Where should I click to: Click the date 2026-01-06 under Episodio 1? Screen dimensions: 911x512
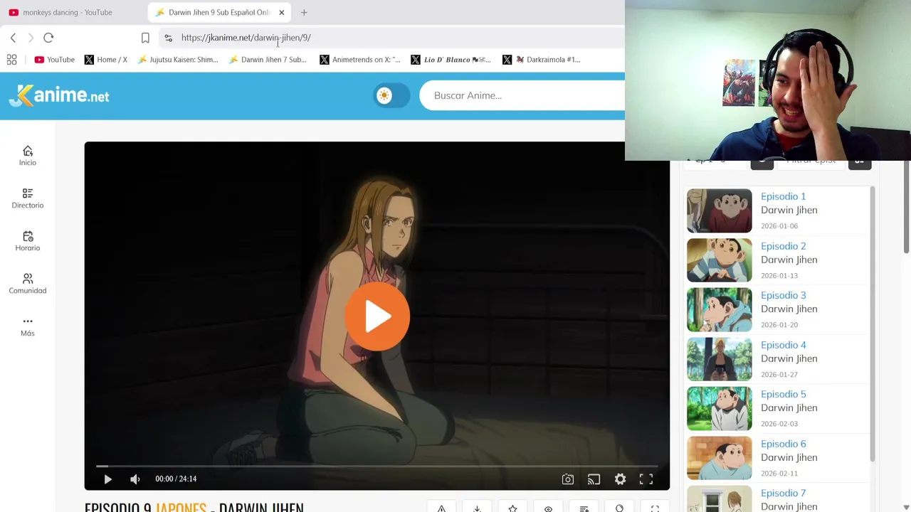pyautogui.click(x=779, y=226)
